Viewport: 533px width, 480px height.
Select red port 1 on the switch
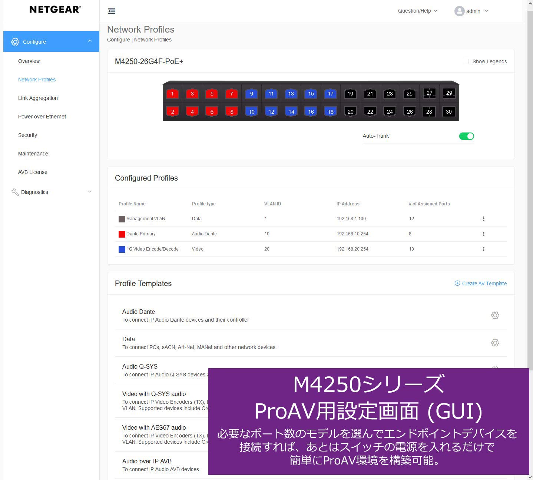172,94
